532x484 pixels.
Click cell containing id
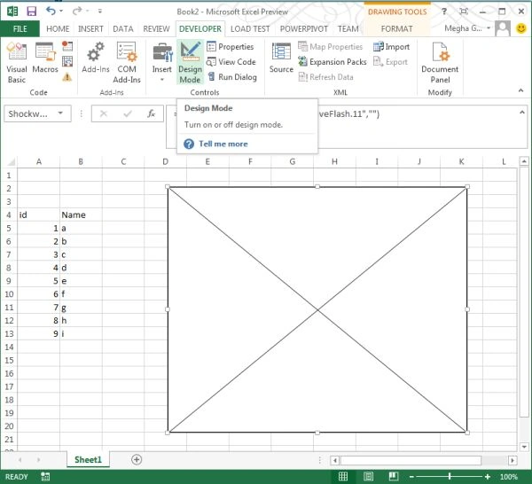(x=39, y=215)
